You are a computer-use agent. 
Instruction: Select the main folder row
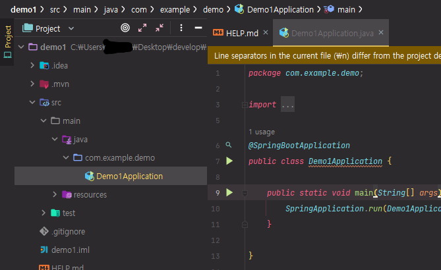click(x=111, y=121)
